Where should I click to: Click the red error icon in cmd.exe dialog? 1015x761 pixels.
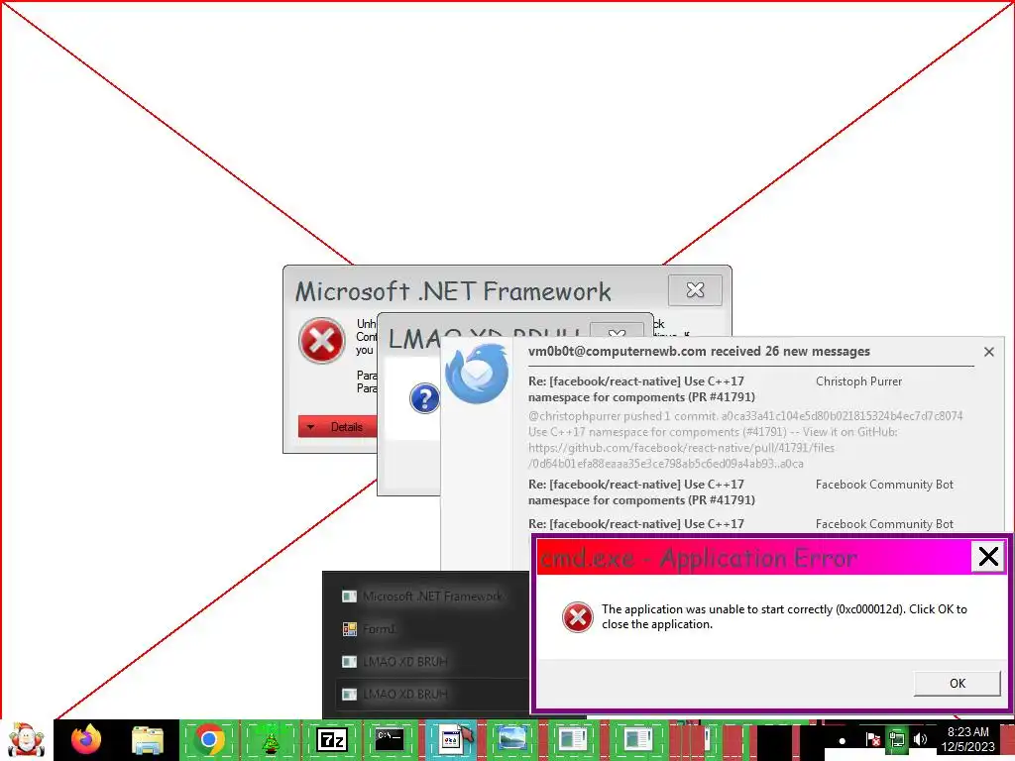578,616
